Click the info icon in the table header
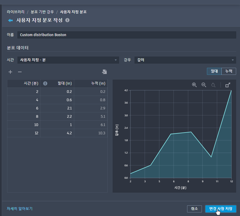Viewport: 240px width, 216px height. coord(45,83)
